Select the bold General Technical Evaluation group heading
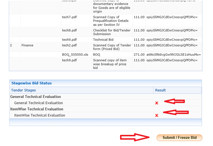Screen dimensions: 213x146 [35, 97]
